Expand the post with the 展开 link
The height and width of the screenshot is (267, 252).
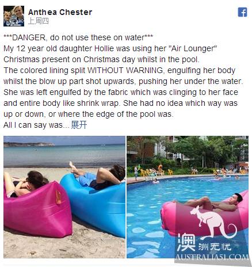tap(79, 125)
